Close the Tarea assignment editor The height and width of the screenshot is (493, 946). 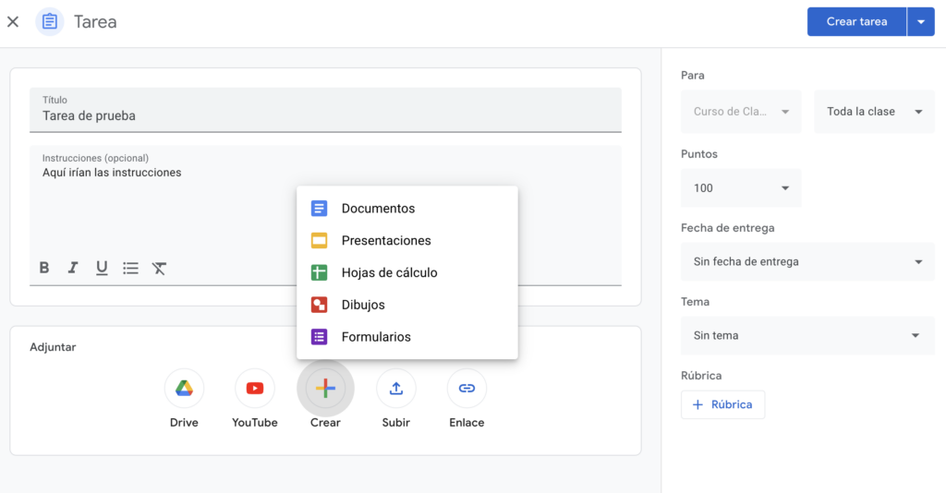13,22
